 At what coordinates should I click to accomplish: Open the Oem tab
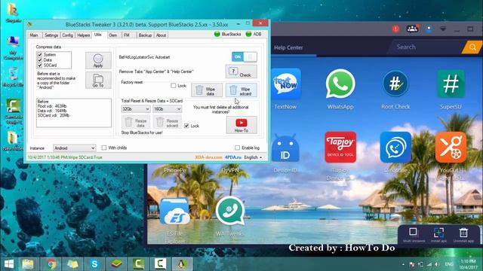[x=113, y=35]
